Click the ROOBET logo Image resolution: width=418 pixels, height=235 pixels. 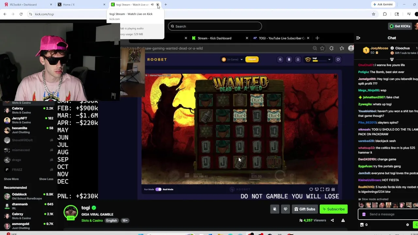157,59
